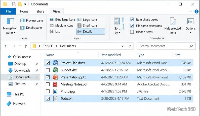Open the recent locations dropdown arrow
The image size is (200, 116).
point(20,46)
